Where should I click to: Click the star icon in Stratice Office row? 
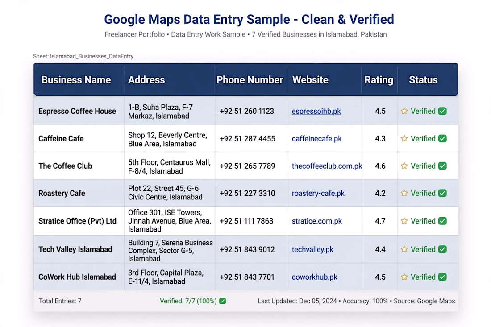click(404, 221)
